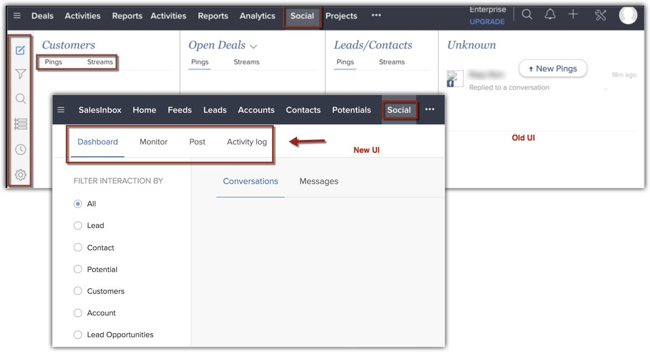Open the setup tools icon in navbar
The height and width of the screenshot is (358, 650).
600,15
